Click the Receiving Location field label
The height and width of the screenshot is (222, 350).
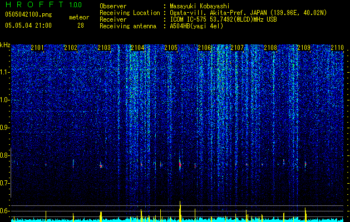coord(130,13)
